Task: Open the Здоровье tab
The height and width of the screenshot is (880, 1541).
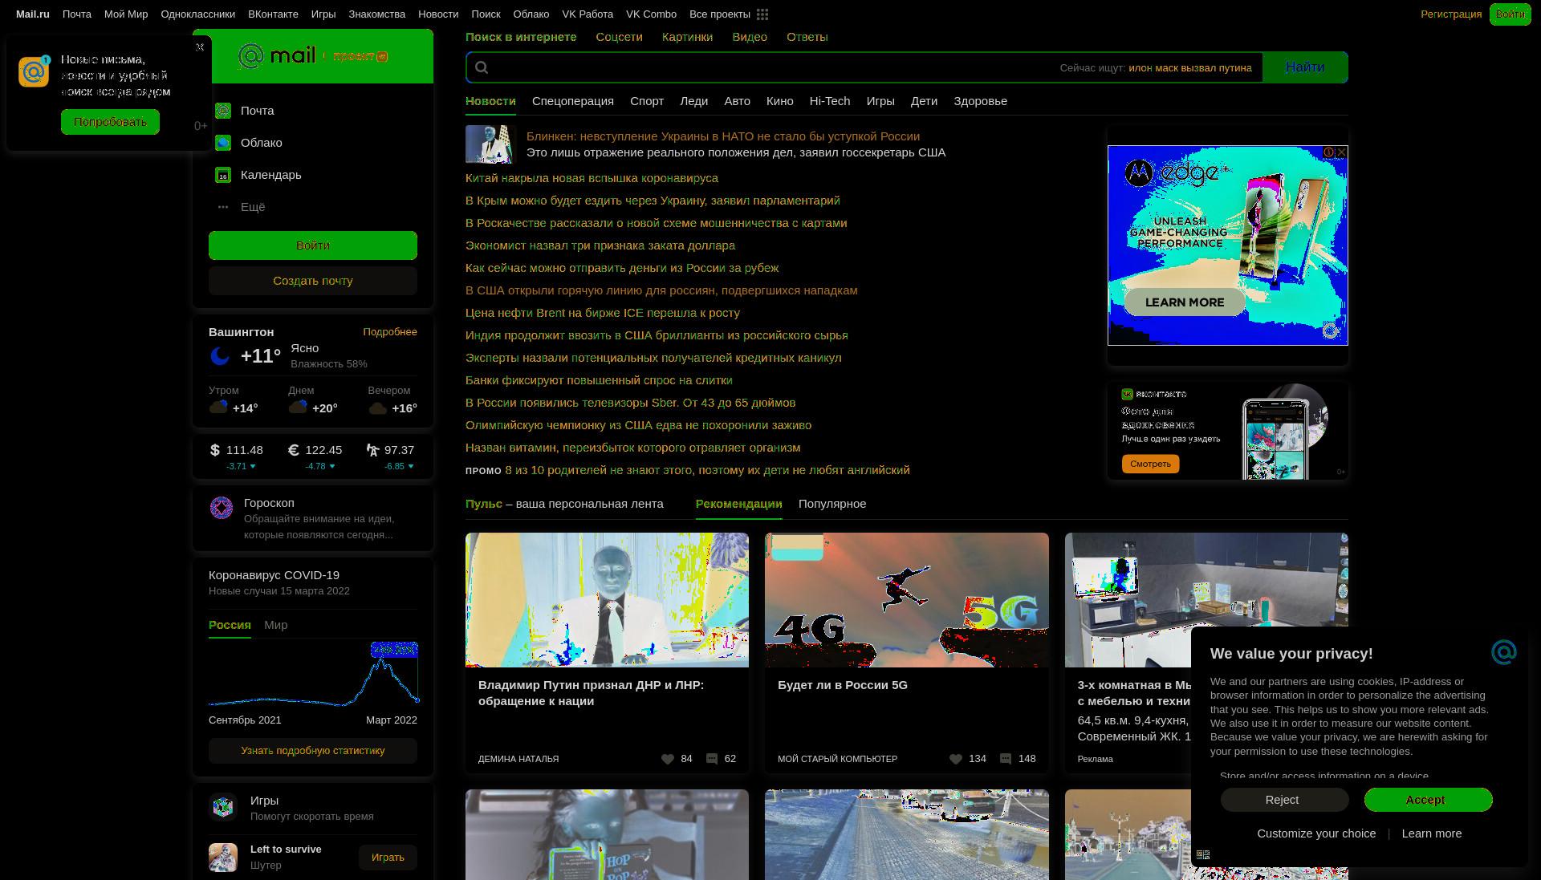Action: (x=980, y=101)
